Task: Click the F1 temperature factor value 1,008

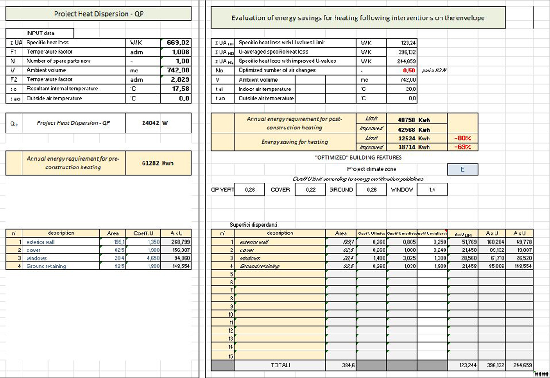Action: 176,52
